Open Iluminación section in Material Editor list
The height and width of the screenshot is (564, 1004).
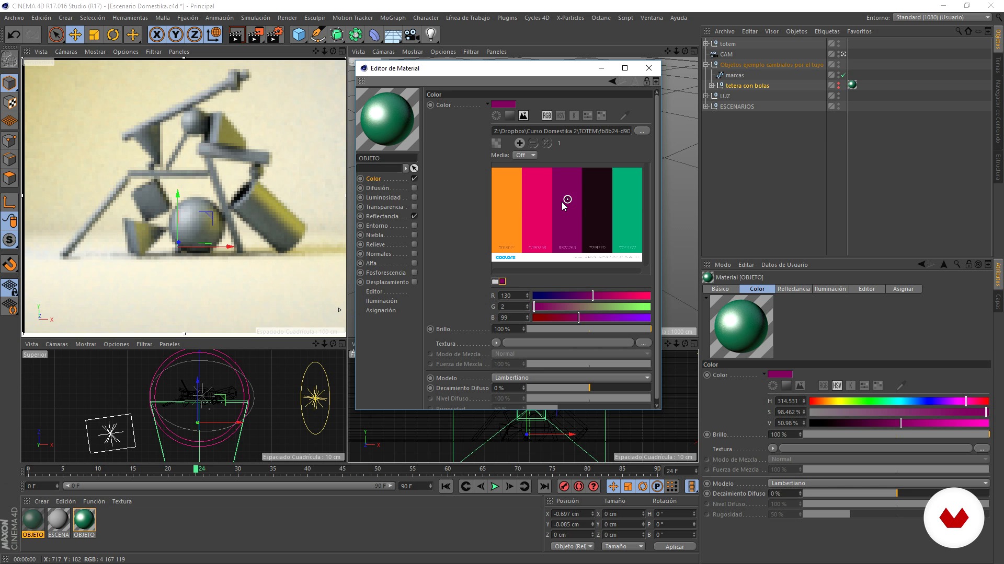[x=381, y=301]
